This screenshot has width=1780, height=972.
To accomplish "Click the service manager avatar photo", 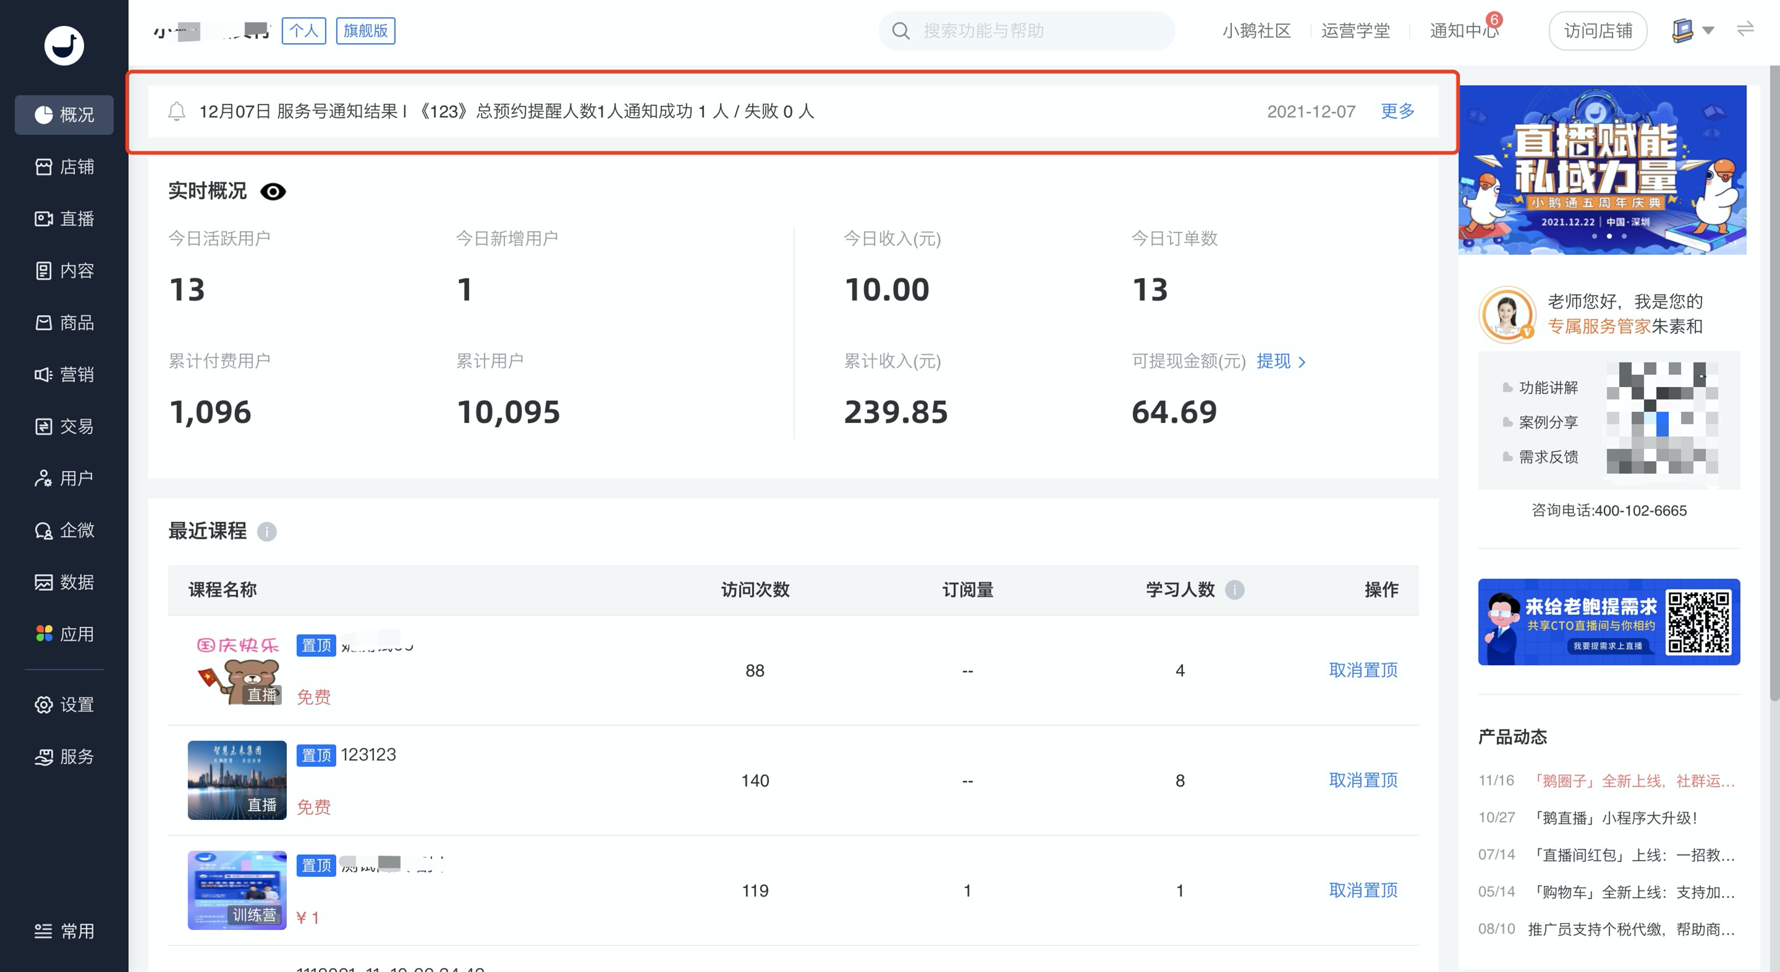I will point(1507,315).
